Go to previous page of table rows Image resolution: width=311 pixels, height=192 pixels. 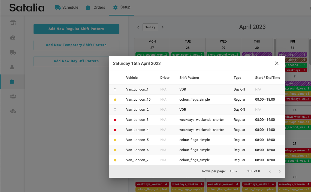pyautogui.click(x=270, y=171)
